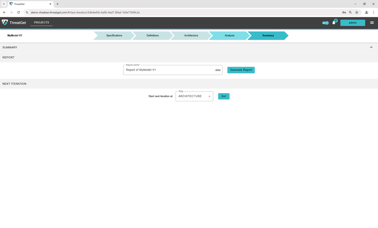This screenshot has height=228, width=378.
Task: Collapse the Summary section chevron
Action: point(371,47)
